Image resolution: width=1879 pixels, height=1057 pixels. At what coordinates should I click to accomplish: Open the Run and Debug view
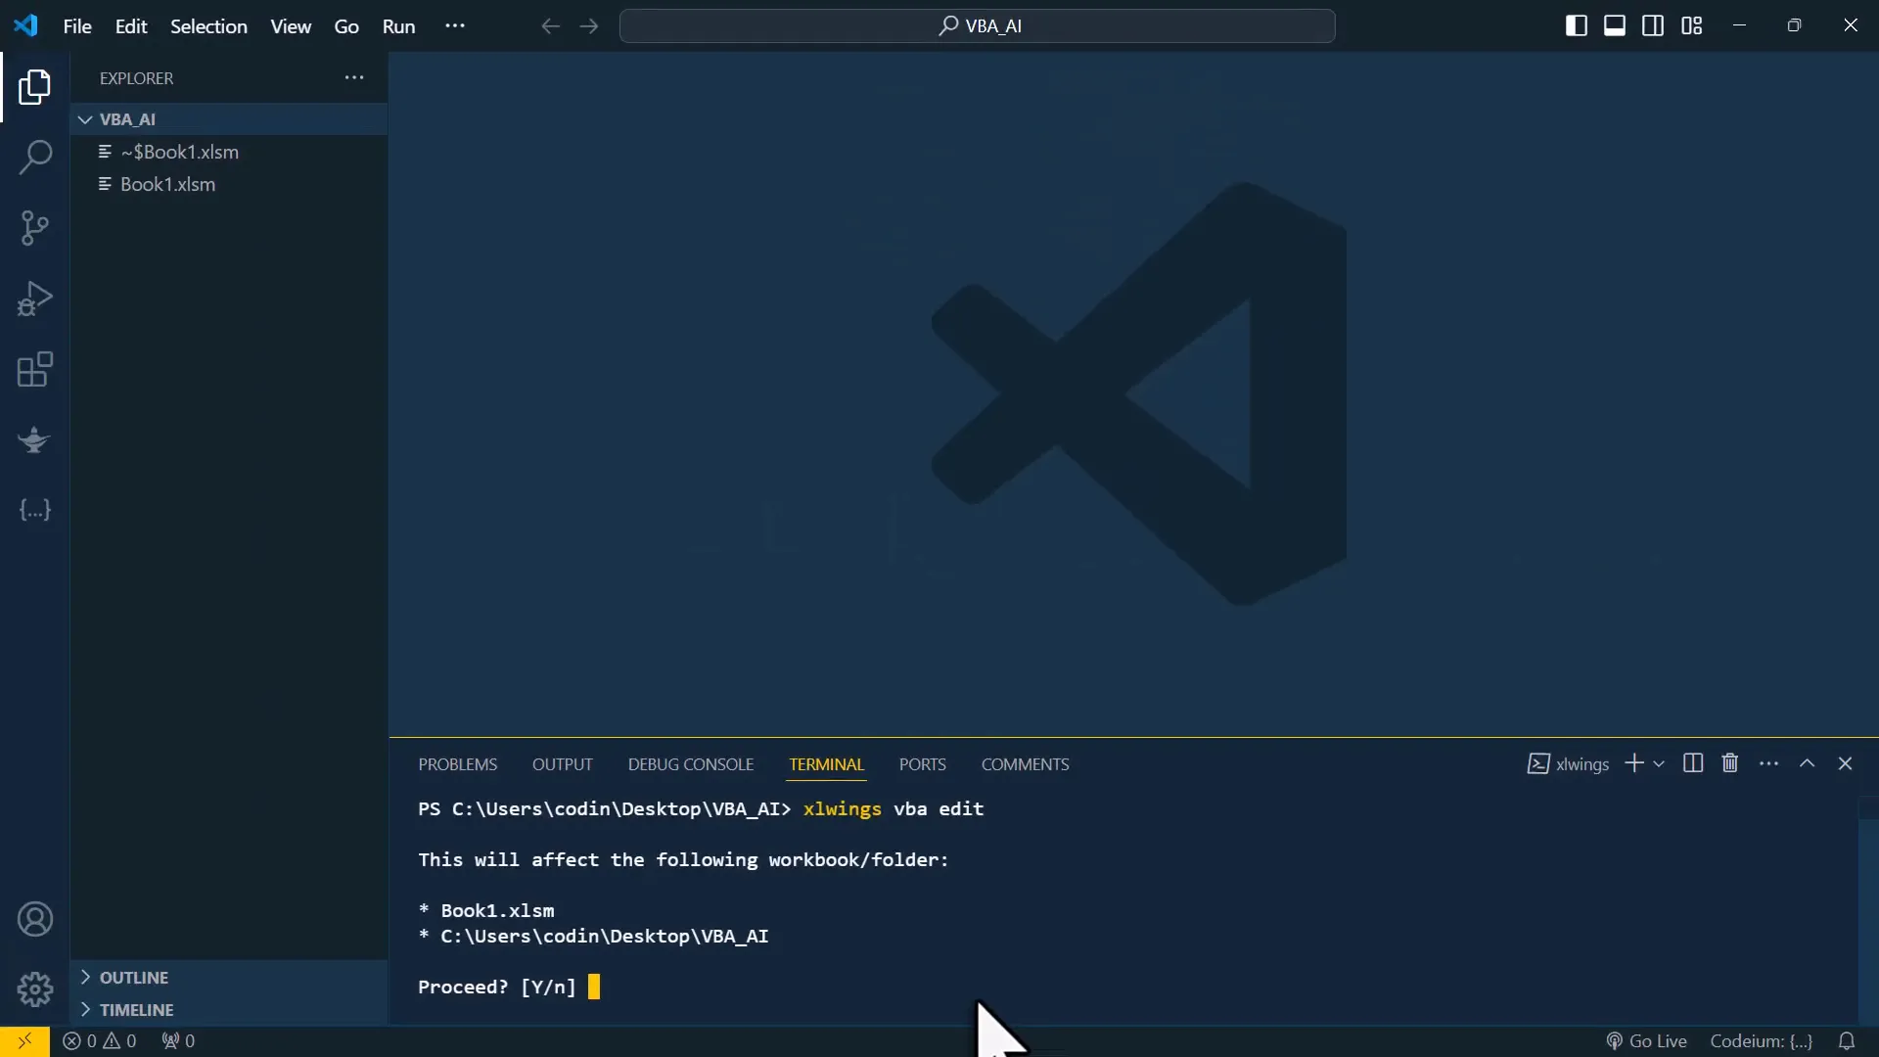[35, 298]
